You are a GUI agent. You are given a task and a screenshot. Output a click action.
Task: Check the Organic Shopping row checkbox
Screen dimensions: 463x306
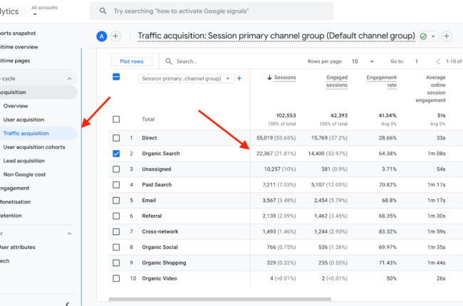pos(116,263)
